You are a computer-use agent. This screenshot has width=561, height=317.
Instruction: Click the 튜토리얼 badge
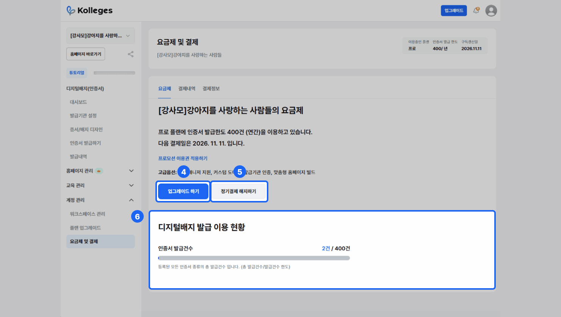pyautogui.click(x=77, y=73)
